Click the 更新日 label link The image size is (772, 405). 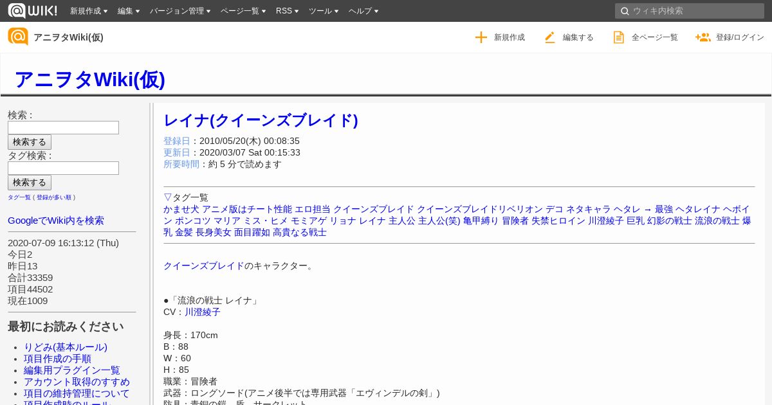177,152
